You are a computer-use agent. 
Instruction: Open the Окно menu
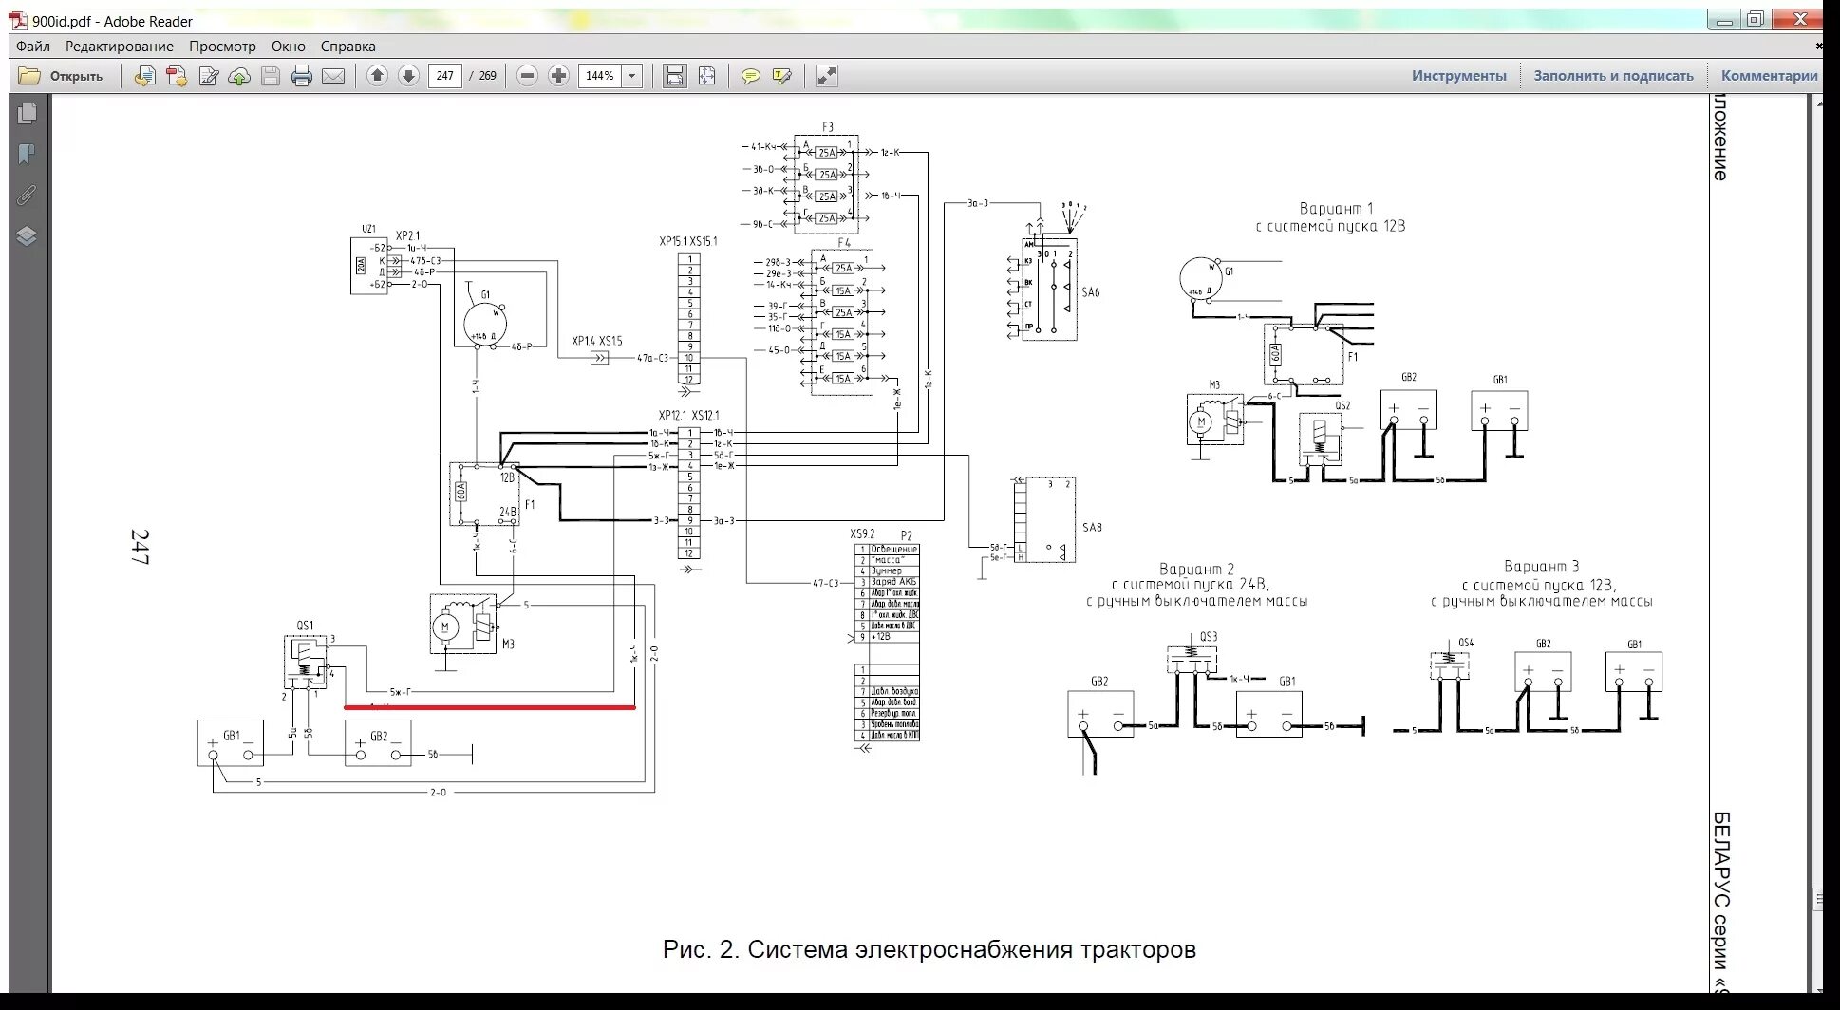288,46
